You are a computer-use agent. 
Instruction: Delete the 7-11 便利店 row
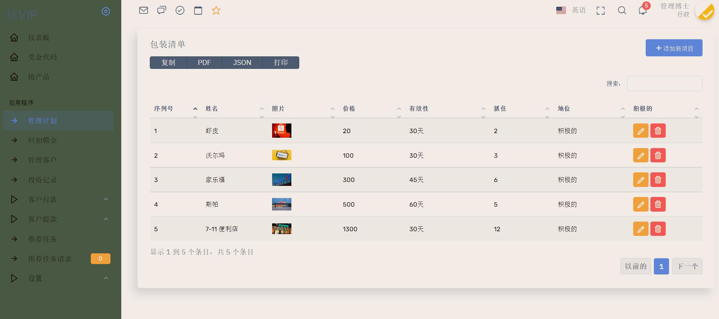658,229
